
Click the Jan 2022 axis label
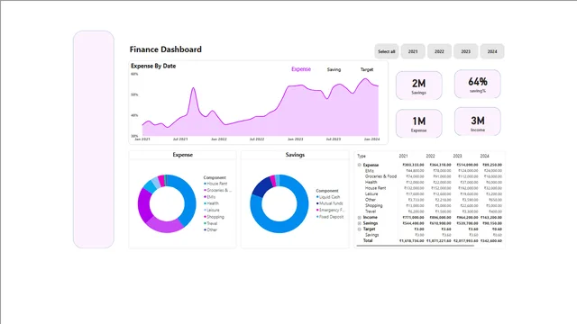(x=218, y=139)
